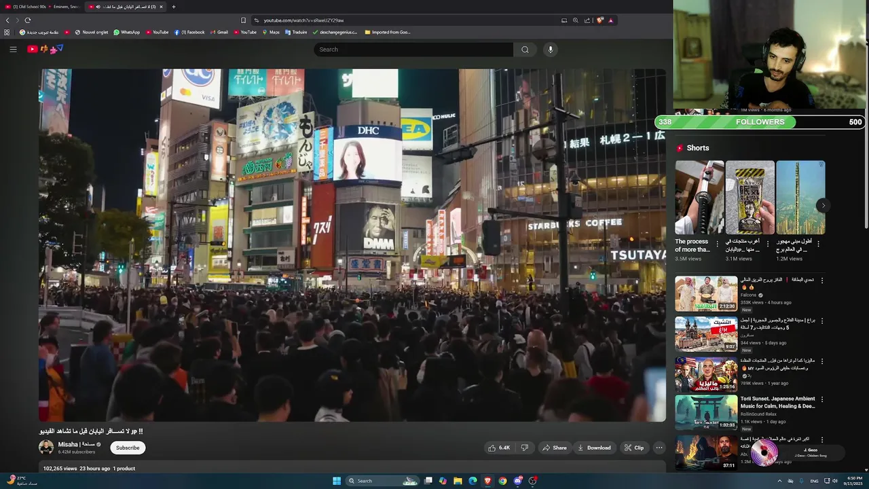
Task: Expand the Imported from Goo... bookmarks folder
Action: click(388, 32)
